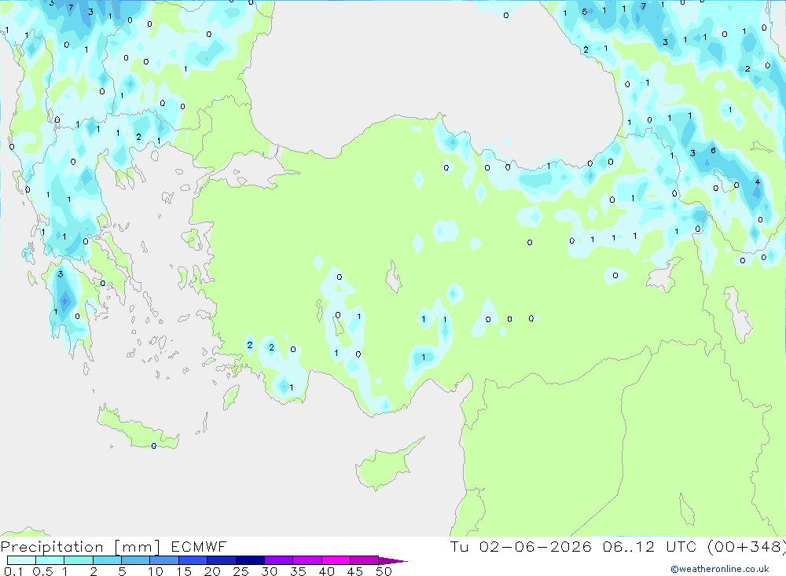
Task: Click the above-50 mm arrow tip of legend
Action: (393, 560)
